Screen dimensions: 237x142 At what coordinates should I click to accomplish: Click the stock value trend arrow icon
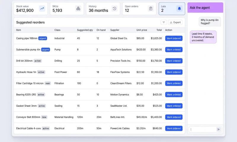tap(42, 9)
